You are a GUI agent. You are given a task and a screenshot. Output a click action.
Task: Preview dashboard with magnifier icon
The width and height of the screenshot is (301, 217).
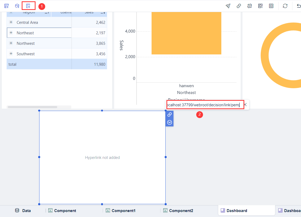pyautogui.click(x=260, y=6)
